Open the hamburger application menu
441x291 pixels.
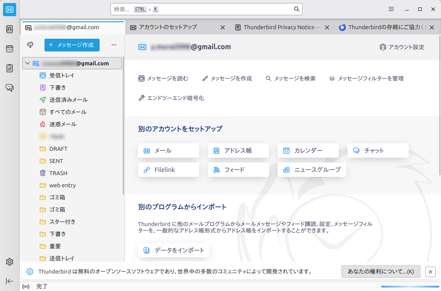click(391, 9)
